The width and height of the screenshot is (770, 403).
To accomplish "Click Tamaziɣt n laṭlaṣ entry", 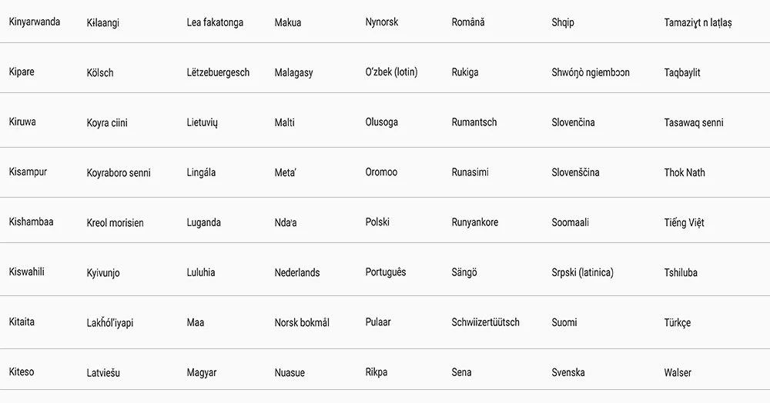I will [x=698, y=23].
